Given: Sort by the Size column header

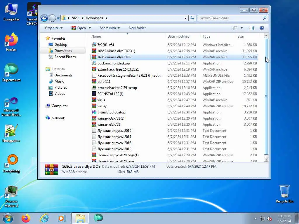Looking at the screenshot, I should click(x=241, y=36).
